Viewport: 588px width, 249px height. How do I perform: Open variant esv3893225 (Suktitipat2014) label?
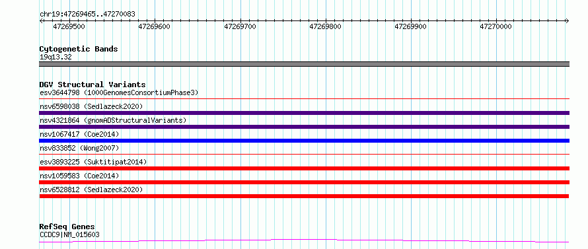pyautogui.click(x=93, y=162)
